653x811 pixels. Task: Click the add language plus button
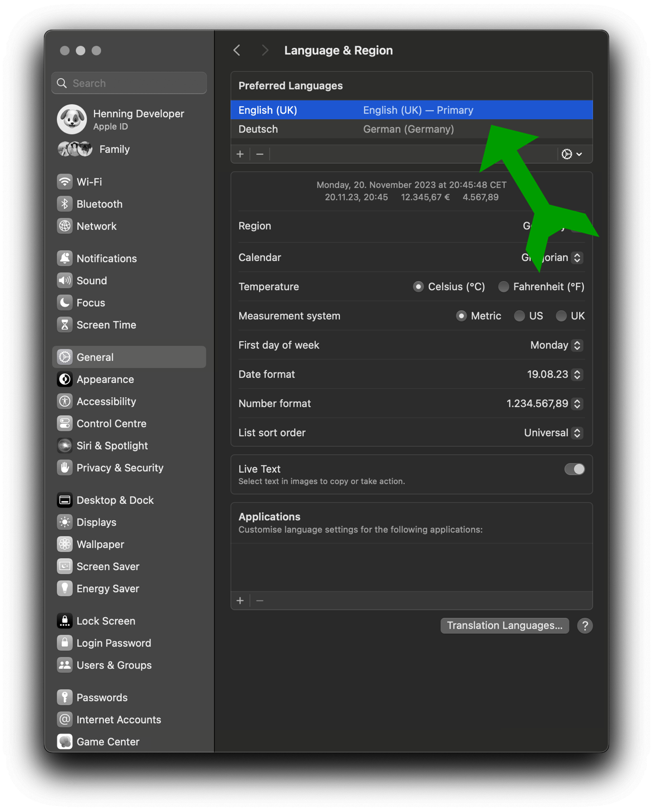coord(240,154)
